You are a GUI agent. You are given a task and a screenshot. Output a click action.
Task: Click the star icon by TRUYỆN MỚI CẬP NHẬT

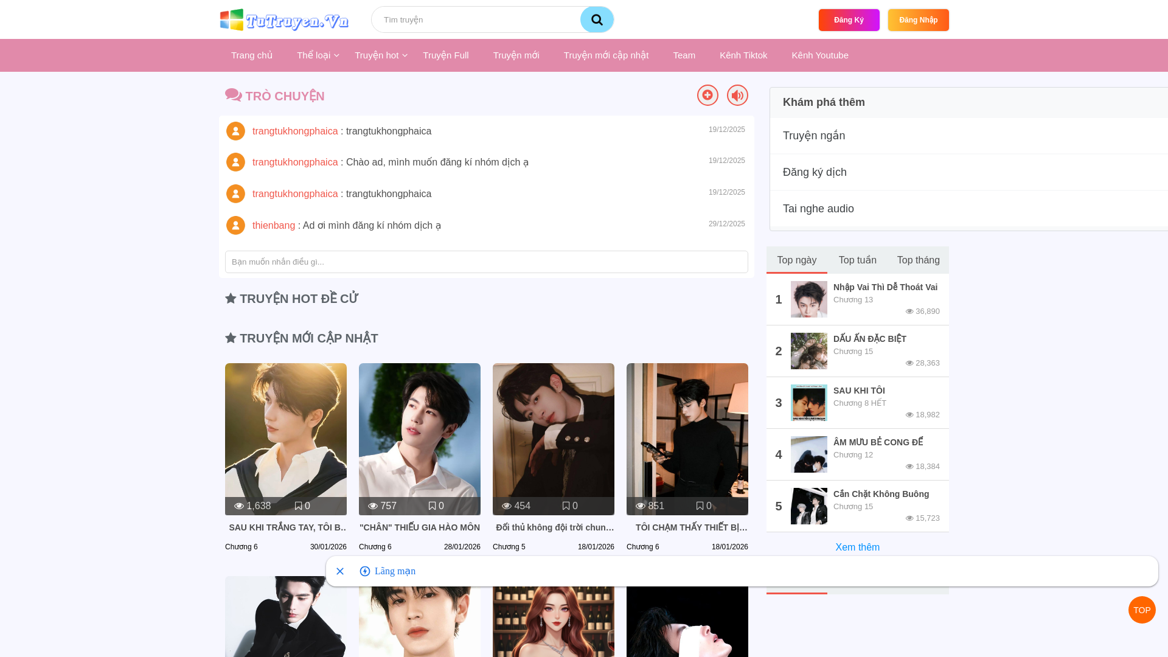tap(231, 338)
